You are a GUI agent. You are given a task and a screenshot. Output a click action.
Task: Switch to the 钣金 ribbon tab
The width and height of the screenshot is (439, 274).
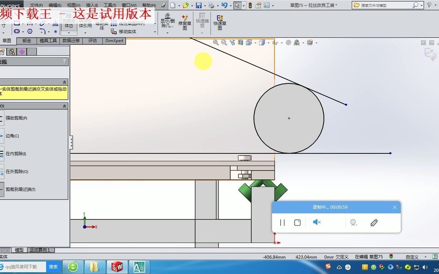pyautogui.click(x=27, y=40)
